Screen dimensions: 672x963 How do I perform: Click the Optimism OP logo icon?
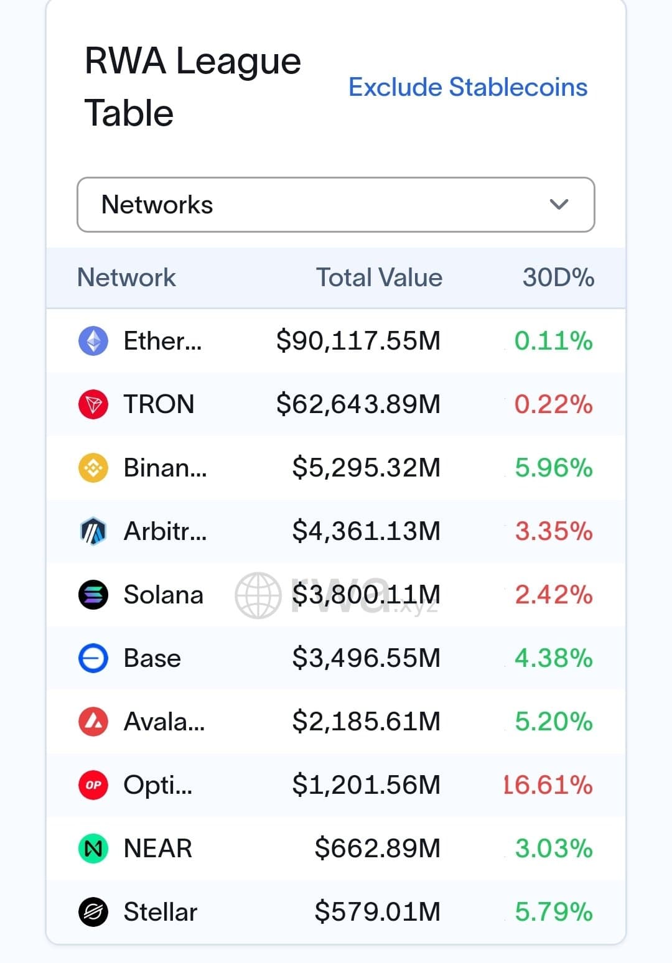(x=93, y=785)
